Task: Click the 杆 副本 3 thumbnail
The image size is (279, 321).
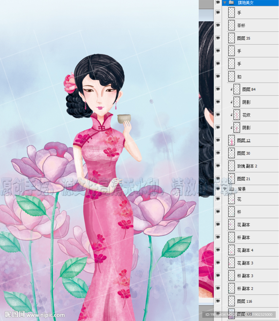Action: click(231, 275)
